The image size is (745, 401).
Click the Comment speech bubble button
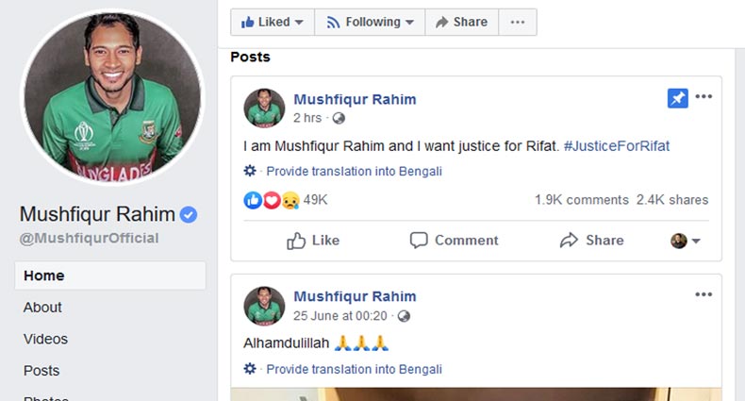pos(454,241)
